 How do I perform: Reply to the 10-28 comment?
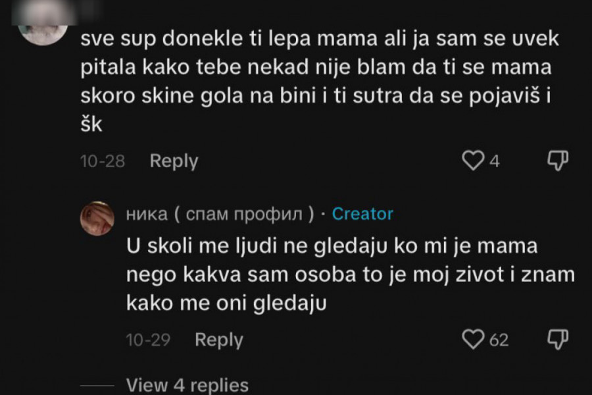coord(174,161)
